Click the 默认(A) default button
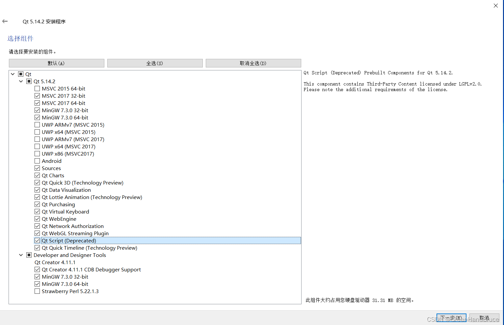Screen dimensions: 504x325 [x=57, y=63]
